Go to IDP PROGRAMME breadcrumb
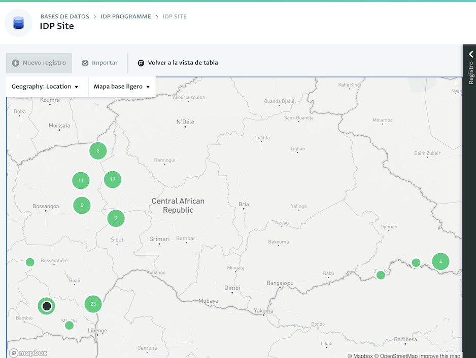476x358 pixels. (x=126, y=16)
